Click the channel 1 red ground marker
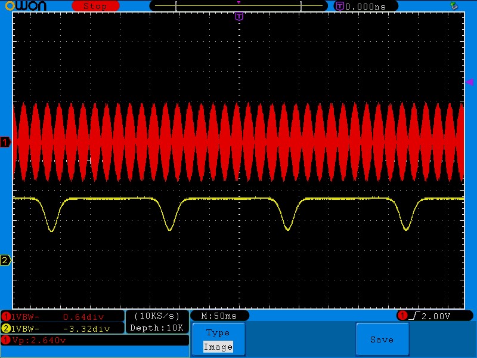The width and height of the screenshot is (477, 358). click(5, 142)
